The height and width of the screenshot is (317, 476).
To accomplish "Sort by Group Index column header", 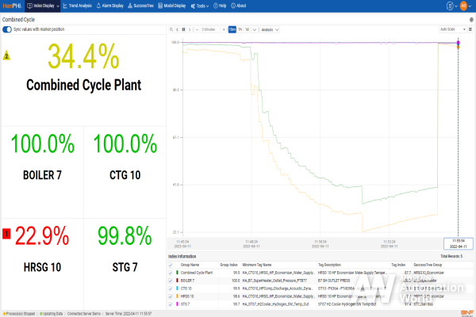I will (229, 265).
